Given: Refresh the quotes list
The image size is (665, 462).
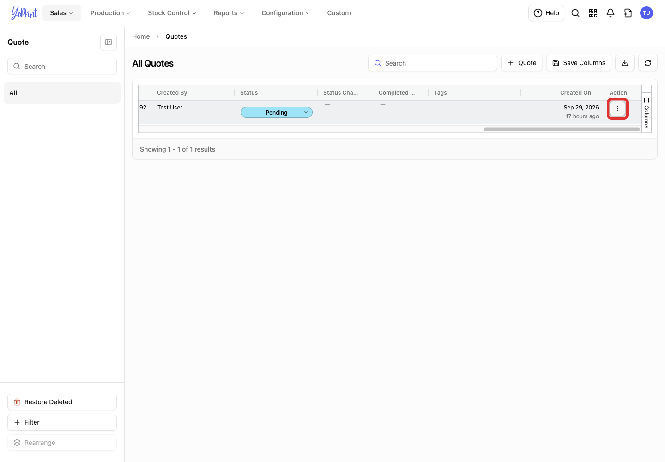Looking at the screenshot, I should [x=648, y=63].
